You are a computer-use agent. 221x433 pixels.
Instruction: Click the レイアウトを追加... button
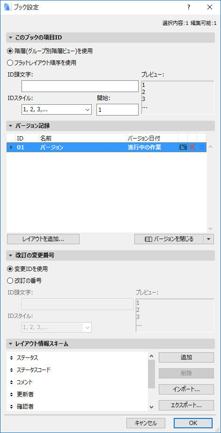(43, 239)
